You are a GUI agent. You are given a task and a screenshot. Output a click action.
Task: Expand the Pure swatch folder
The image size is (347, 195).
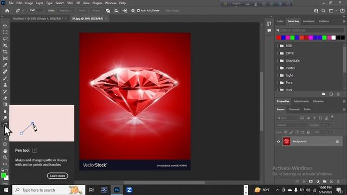pyautogui.click(x=278, y=83)
